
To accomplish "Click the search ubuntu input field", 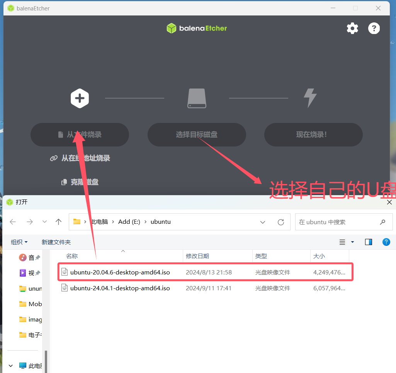I will click(344, 222).
